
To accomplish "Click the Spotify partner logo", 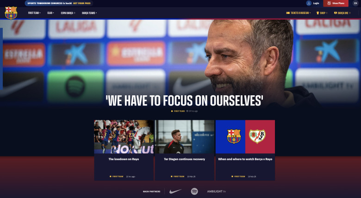I will point(194,192).
